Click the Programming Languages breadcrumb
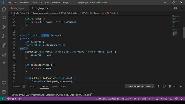The image size is (185, 104). point(46,13)
